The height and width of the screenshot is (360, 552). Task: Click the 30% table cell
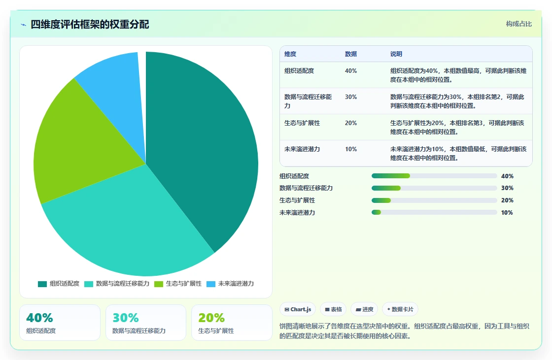(350, 97)
